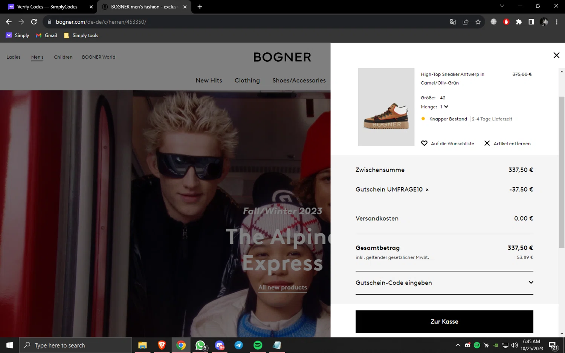Close the Verify Codes tab

91,7
